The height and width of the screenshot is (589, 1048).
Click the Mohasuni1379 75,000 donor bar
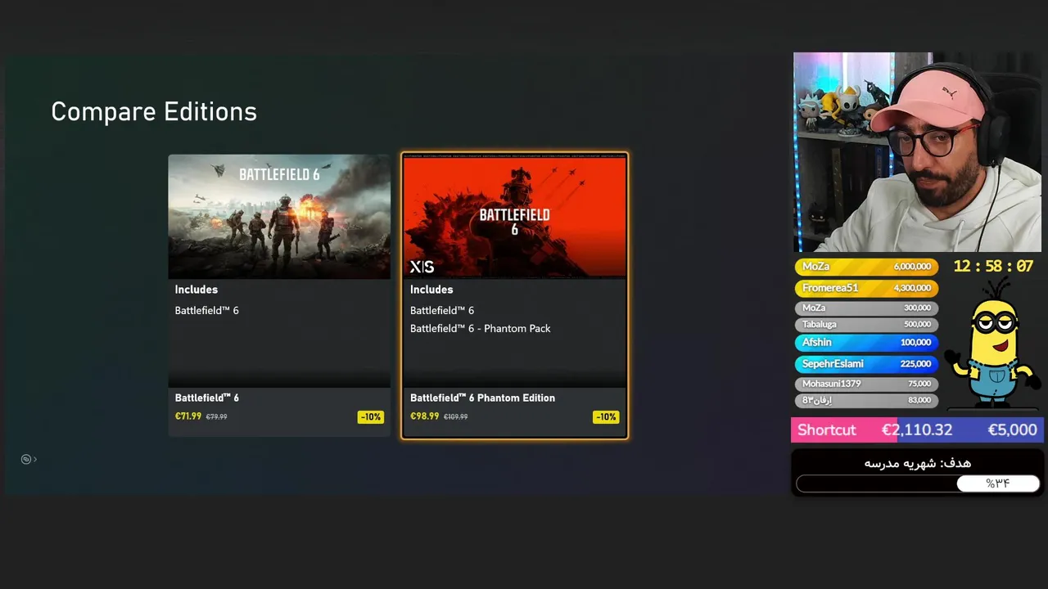[x=866, y=384]
